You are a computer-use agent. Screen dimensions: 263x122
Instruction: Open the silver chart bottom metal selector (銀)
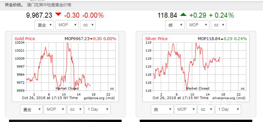[x=162, y=109]
